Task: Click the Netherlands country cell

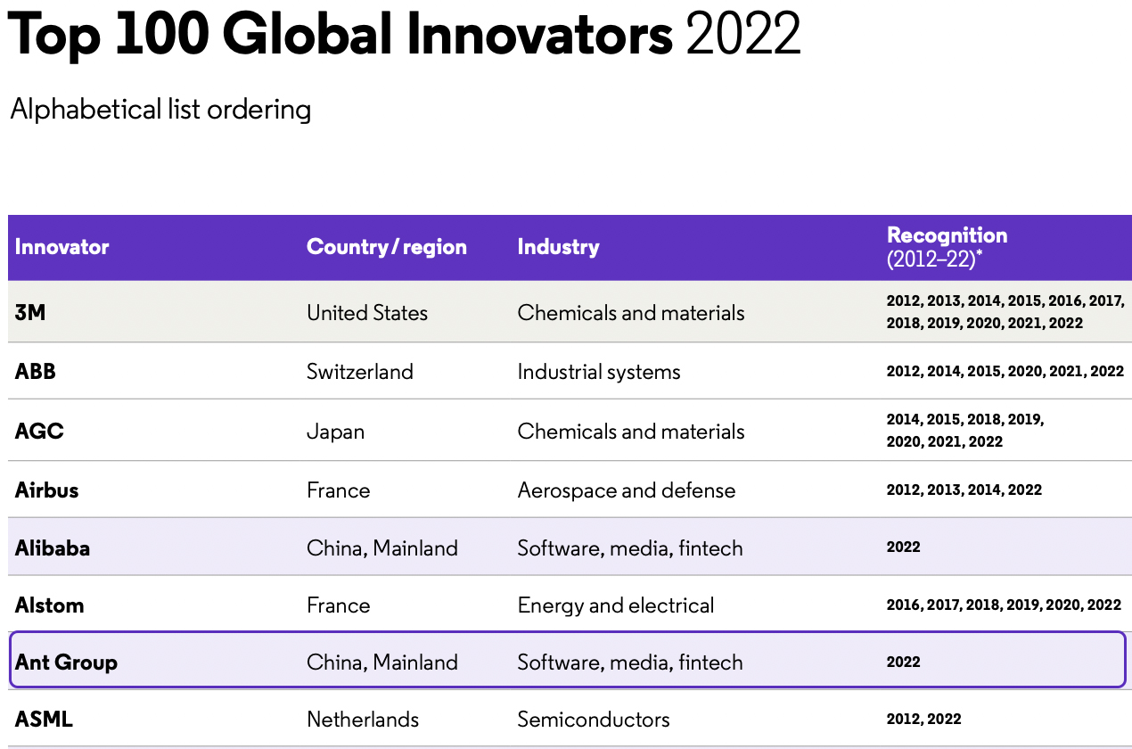Action: (x=363, y=720)
